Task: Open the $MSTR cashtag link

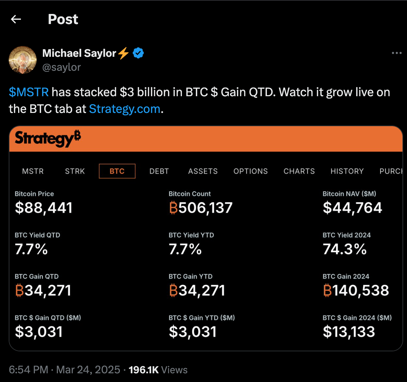Action: point(29,92)
